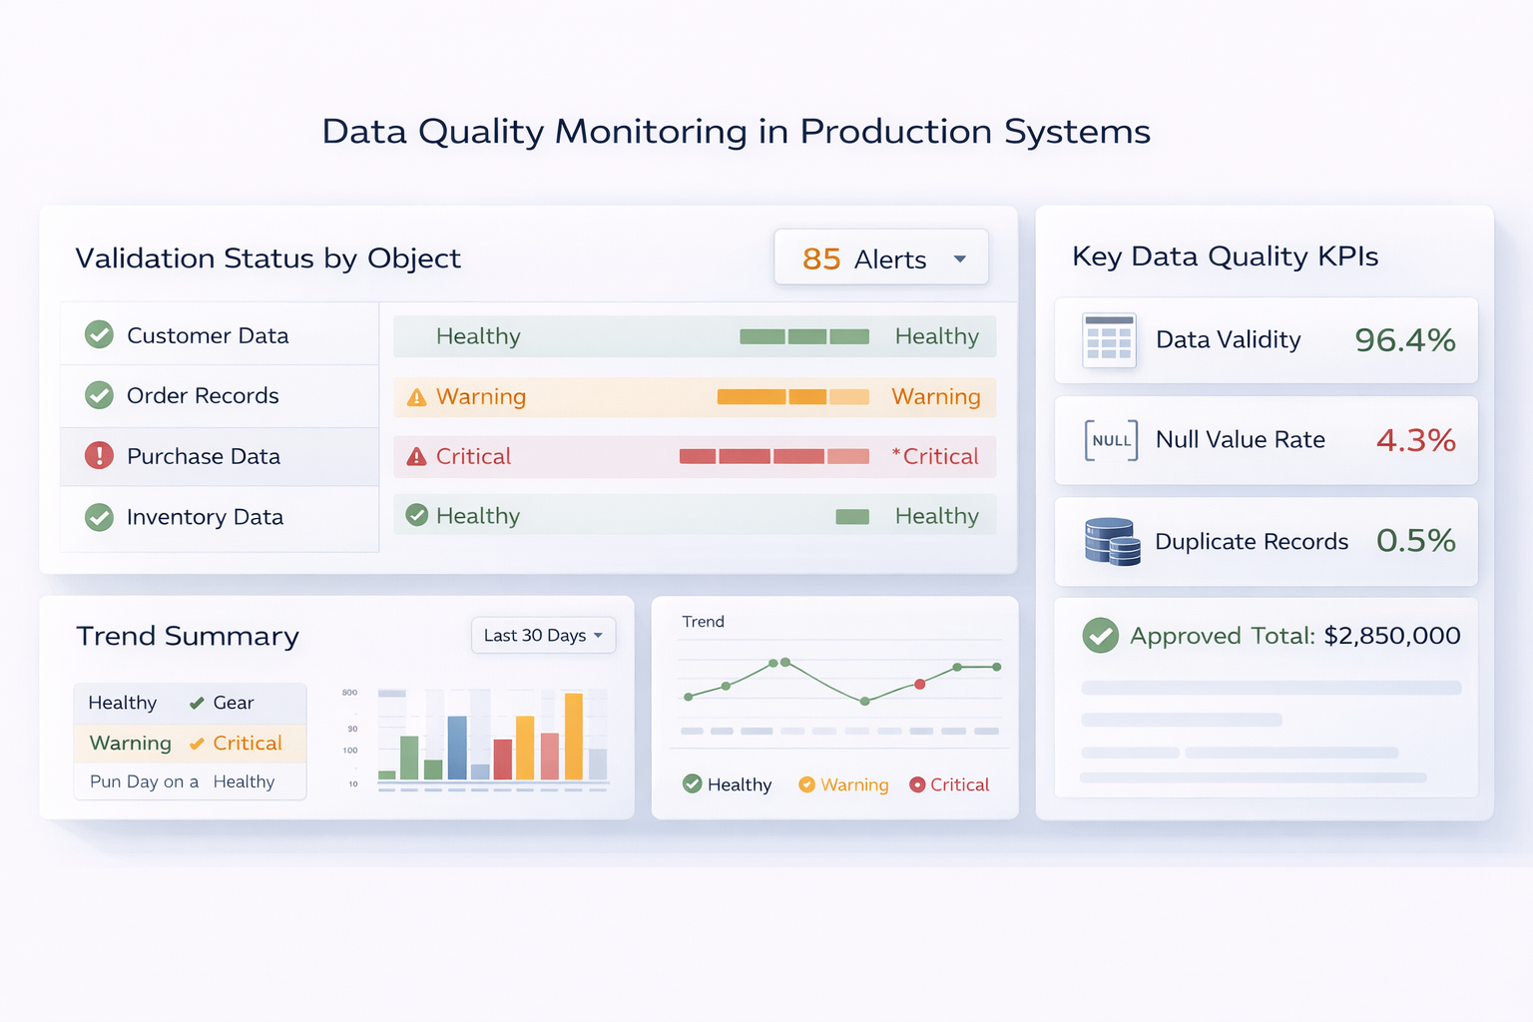Screen dimensions: 1533x1022
Task: Click the Duplicate Records database icon
Action: pos(1112,542)
